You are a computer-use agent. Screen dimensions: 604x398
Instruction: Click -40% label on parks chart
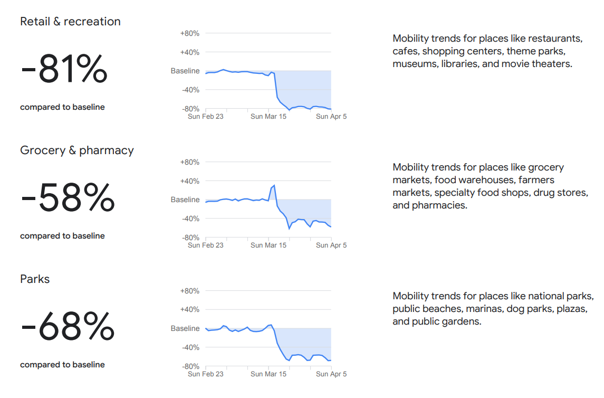[x=190, y=347]
